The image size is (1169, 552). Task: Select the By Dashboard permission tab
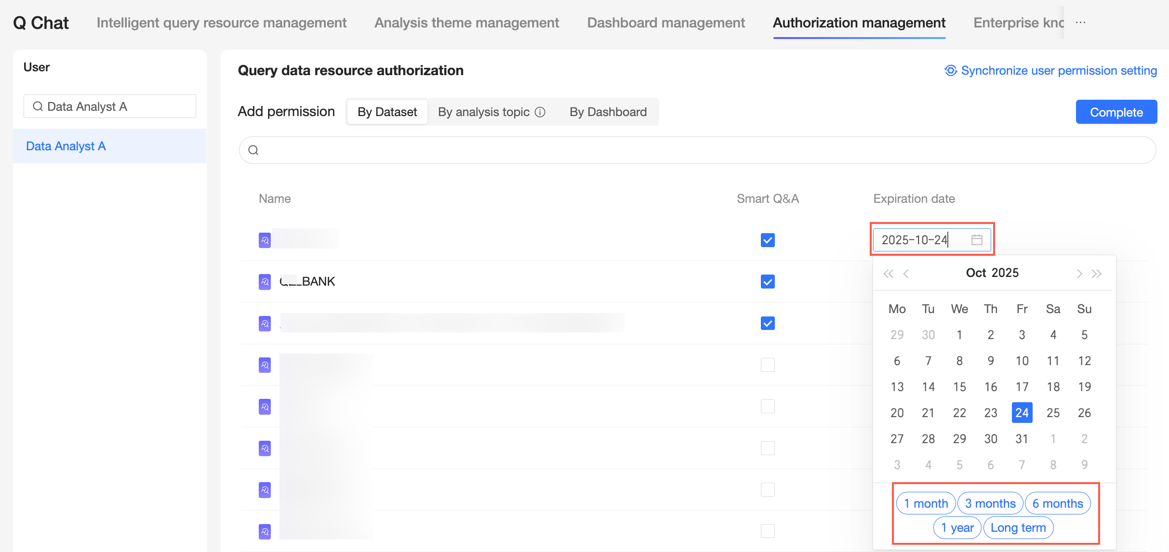coord(608,112)
